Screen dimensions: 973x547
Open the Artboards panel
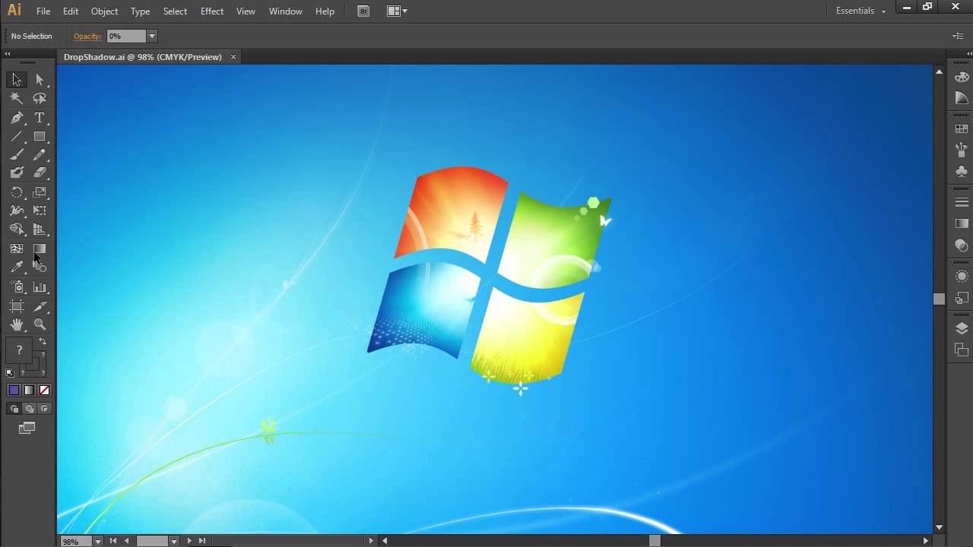pyautogui.click(x=962, y=350)
